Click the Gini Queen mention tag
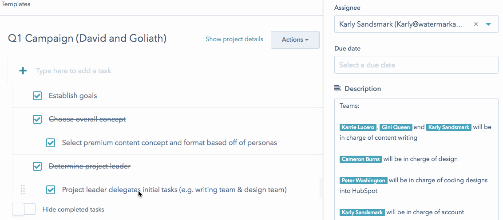Screen dimensions: 503x220 (396, 127)
